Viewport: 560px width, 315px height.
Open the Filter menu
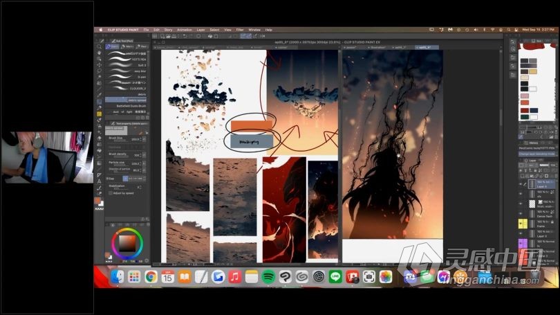(x=240, y=30)
